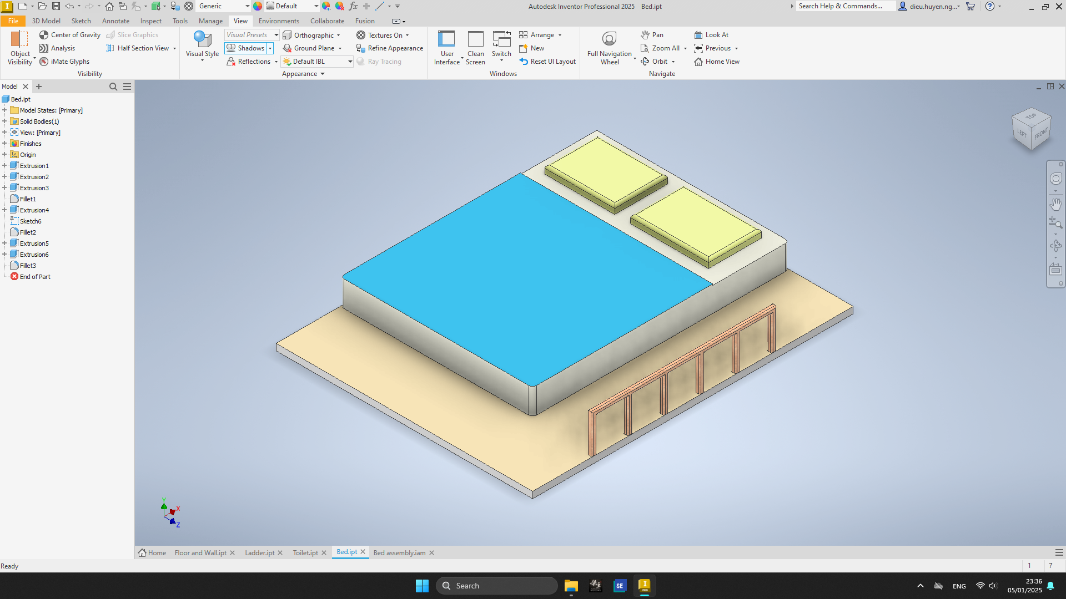Open the Default IBL lighting dropdown
The width and height of the screenshot is (1066, 599).
click(317, 62)
